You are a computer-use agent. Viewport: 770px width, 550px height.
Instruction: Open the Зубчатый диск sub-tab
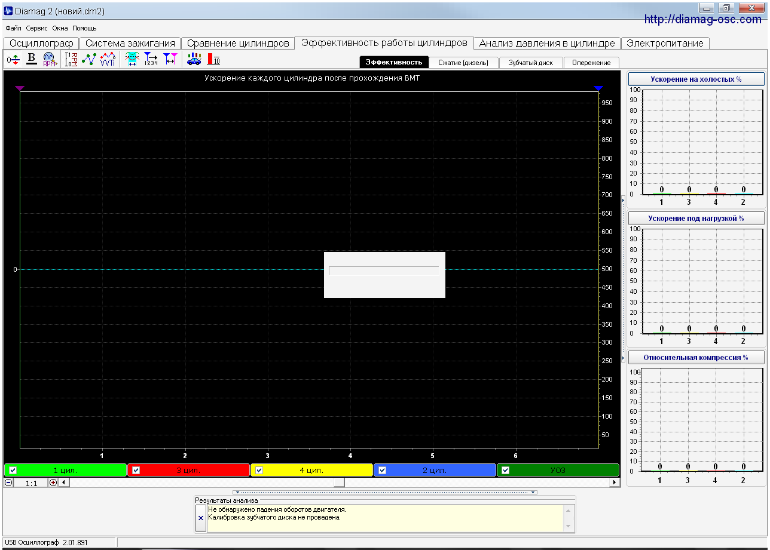coord(531,63)
